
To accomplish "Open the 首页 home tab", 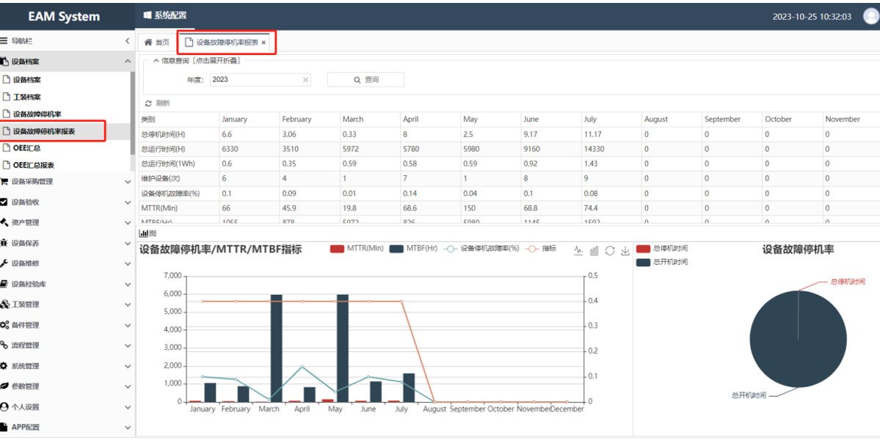I will click(156, 43).
